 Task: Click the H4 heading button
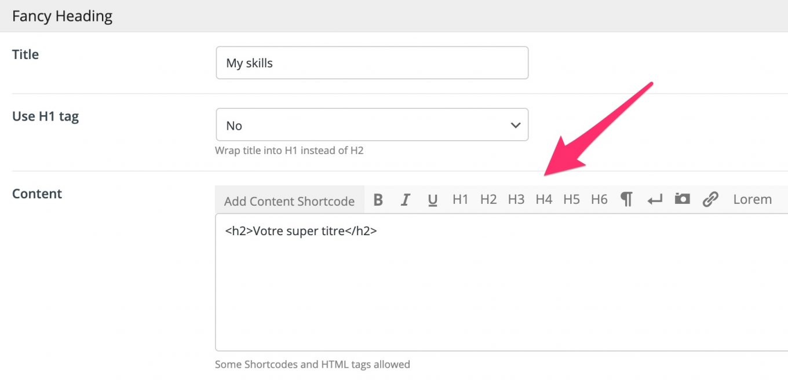543,200
